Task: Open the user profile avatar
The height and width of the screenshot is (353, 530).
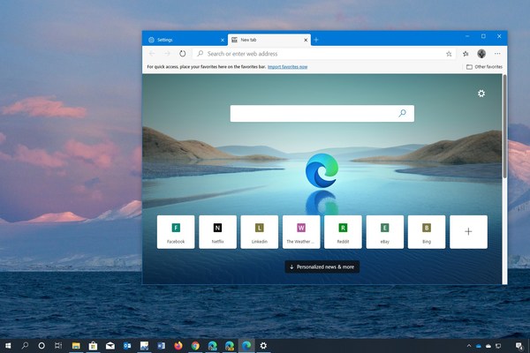Action: pos(481,53)
